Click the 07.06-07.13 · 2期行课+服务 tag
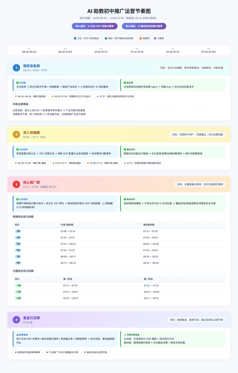The width and height of the screenshot is (238, 373). click(102, 163)
